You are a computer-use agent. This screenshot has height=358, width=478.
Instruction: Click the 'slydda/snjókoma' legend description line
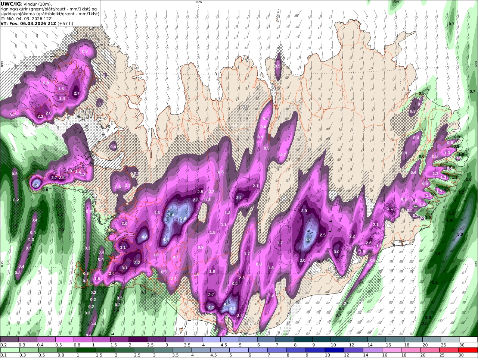pyautogui.click(x=50, y=14)
